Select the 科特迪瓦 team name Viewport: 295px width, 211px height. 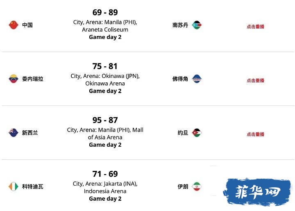(33, 186)
